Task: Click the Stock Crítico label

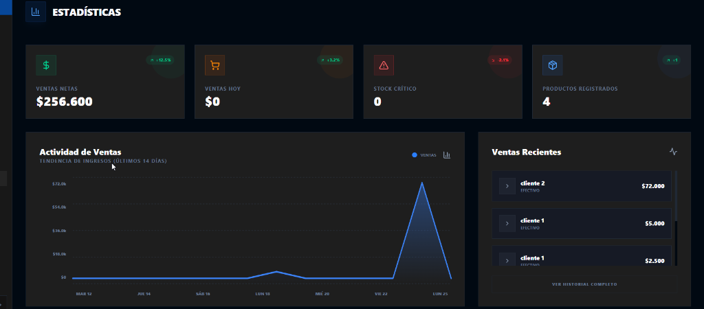Action: coord(395,89)
